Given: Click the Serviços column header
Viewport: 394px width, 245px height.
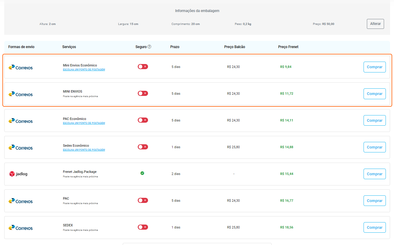Looking at the screenshot, I should pyautogui.click(x=69, y=47).
